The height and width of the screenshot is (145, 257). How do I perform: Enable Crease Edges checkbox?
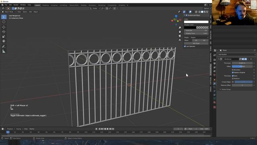(x=233, y=82)
